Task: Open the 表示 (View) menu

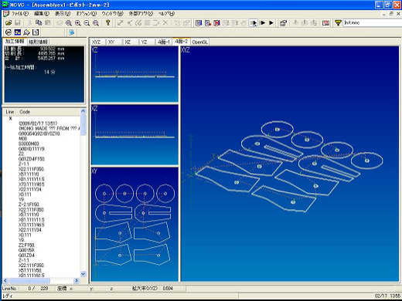Action: point(63,14)
